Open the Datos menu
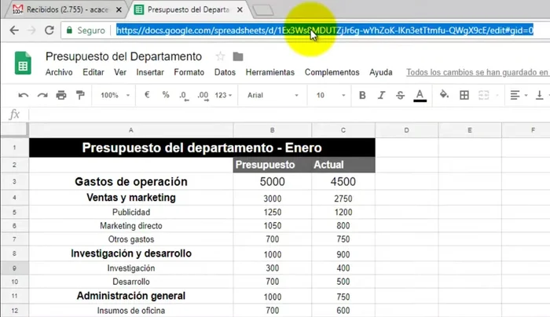The height and width of the screenshot is (317, 550). pyautogui.click(x=225, y=72)
